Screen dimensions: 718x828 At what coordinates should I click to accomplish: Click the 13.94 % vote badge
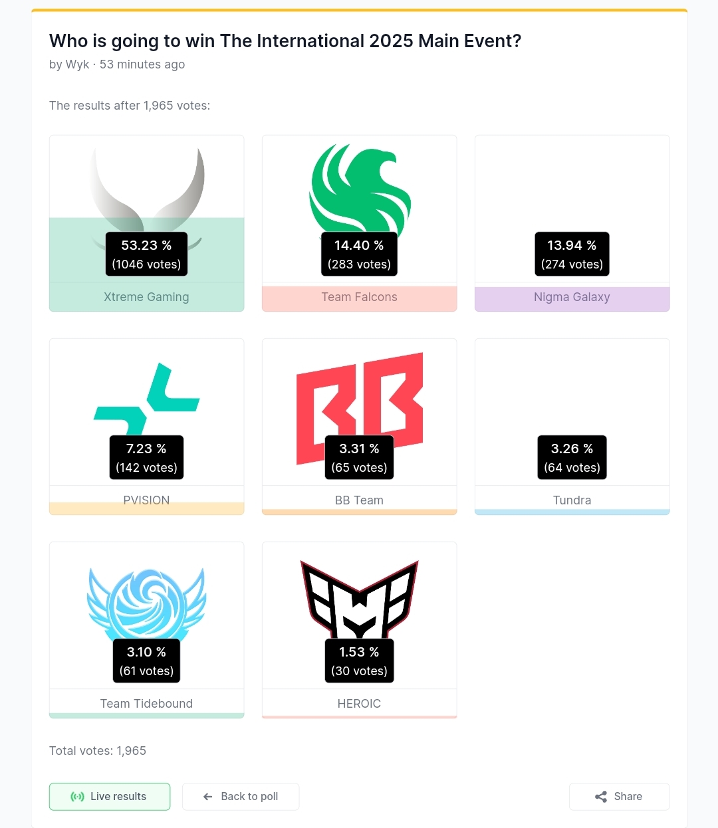tap(572, 254)
